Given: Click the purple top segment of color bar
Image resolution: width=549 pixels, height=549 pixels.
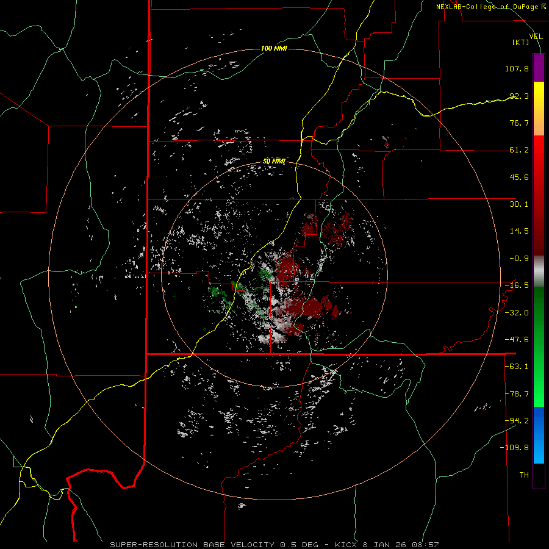Looking at the screenshot, I should tap(539, 68).
